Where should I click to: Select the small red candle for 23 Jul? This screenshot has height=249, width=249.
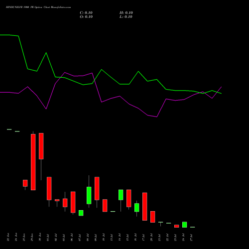tap(177, 226)
